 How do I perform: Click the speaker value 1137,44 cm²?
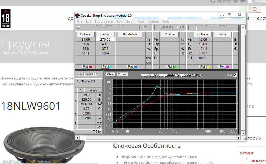(86, 104)
